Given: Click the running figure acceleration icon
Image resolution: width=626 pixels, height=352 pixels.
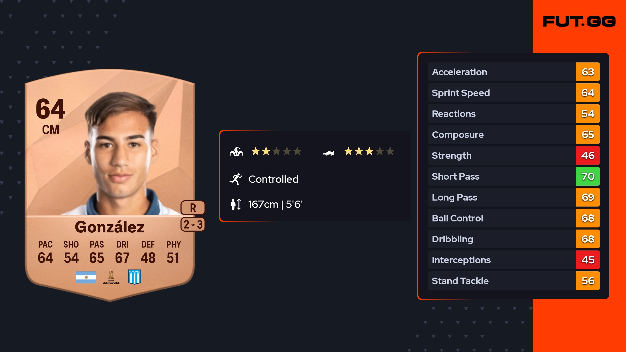Looking at the screenshot, I should (x=236, y=179).
